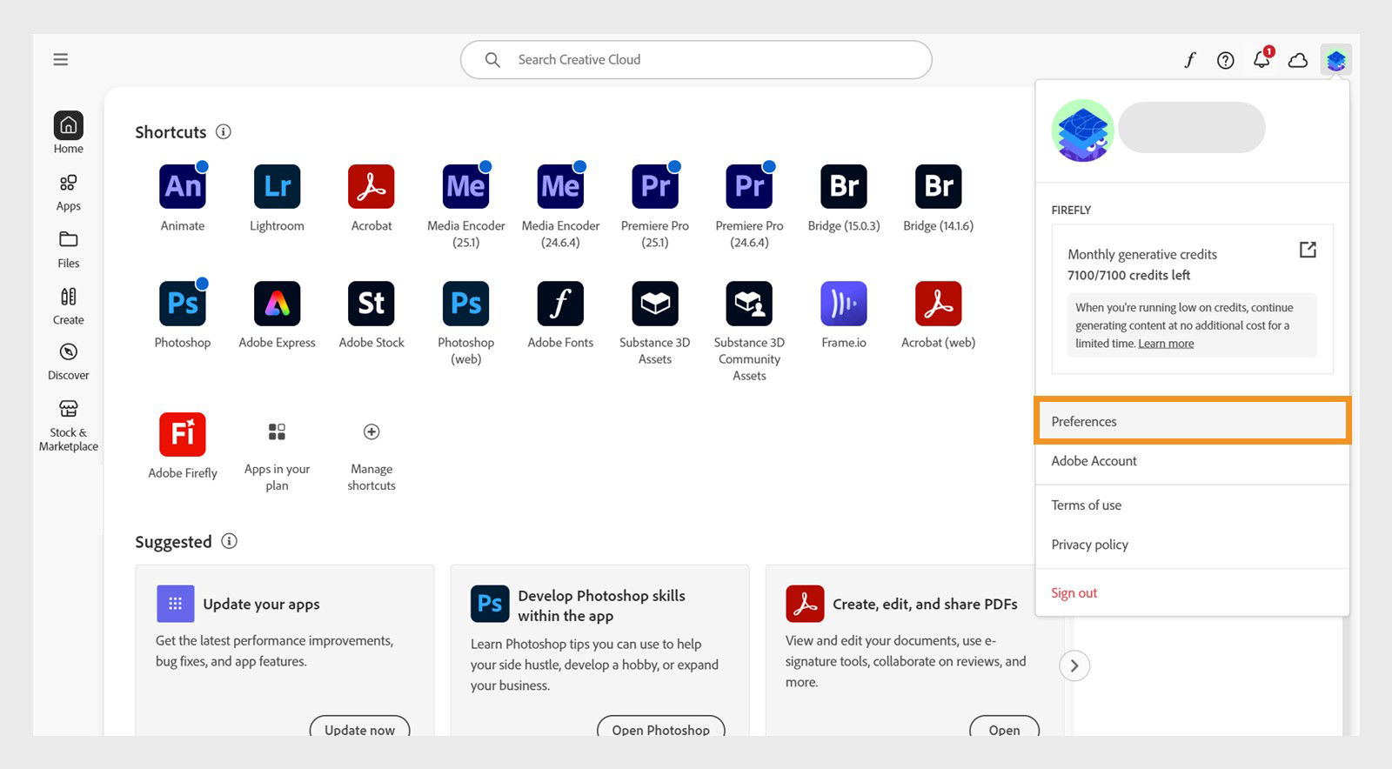The height and width of the screenshot is (769, 1392).
Task: Open Adobe Fonts shortcut tile
Action: pos(560,304)
